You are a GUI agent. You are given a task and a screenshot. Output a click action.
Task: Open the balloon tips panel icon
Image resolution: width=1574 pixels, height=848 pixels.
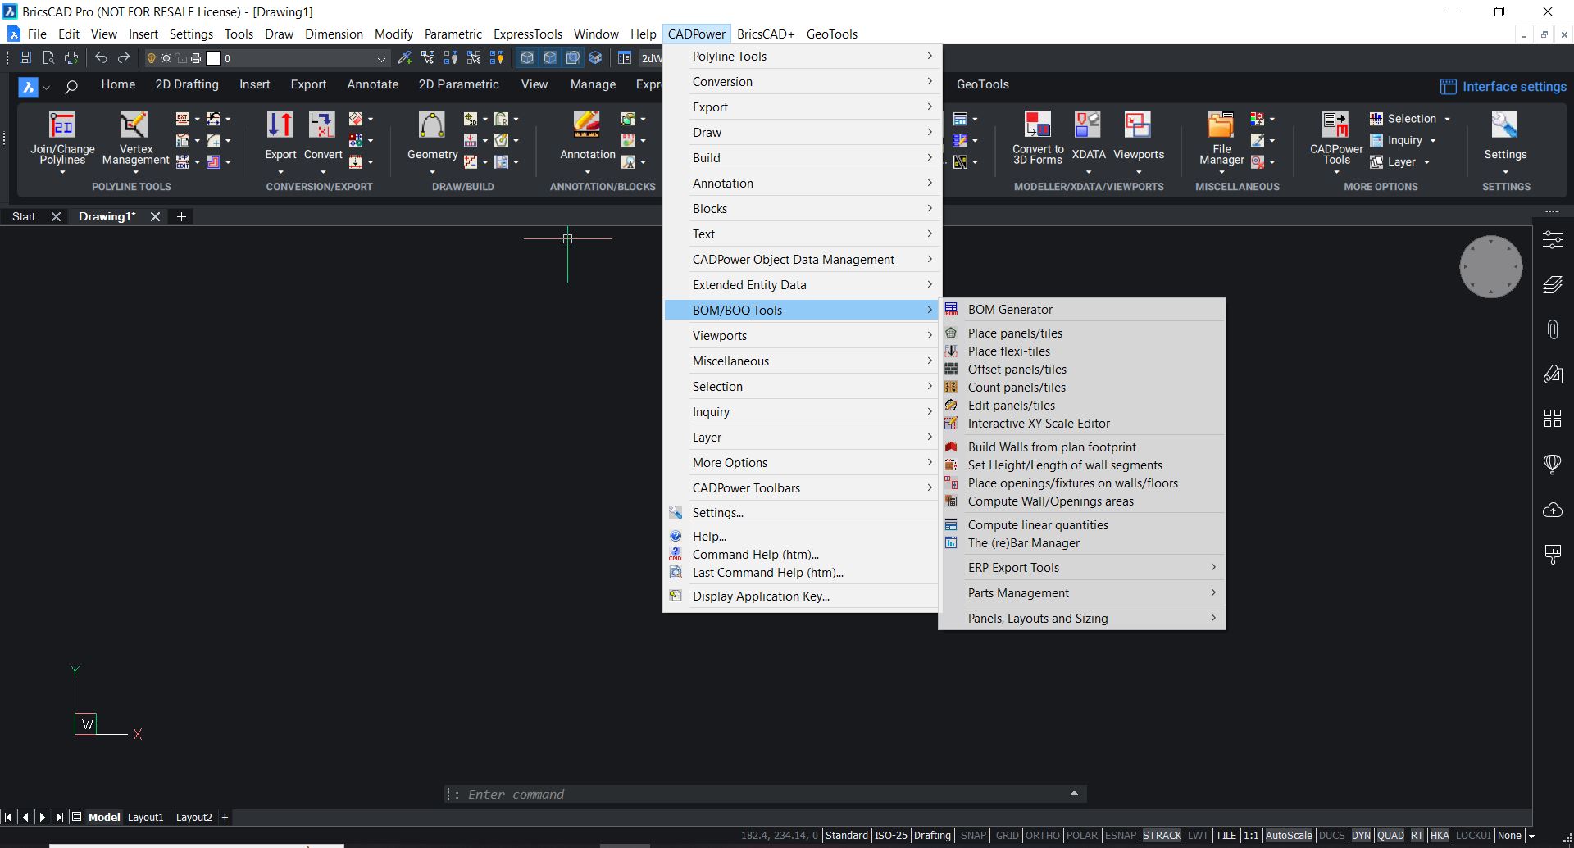point(1552,465)
